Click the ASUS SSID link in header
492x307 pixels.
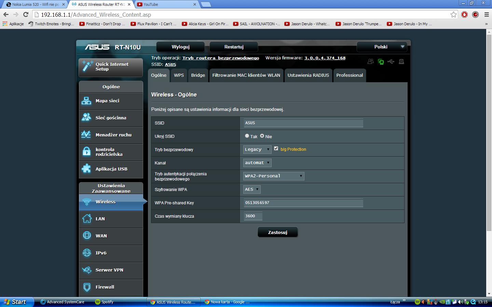coord(170,64)
